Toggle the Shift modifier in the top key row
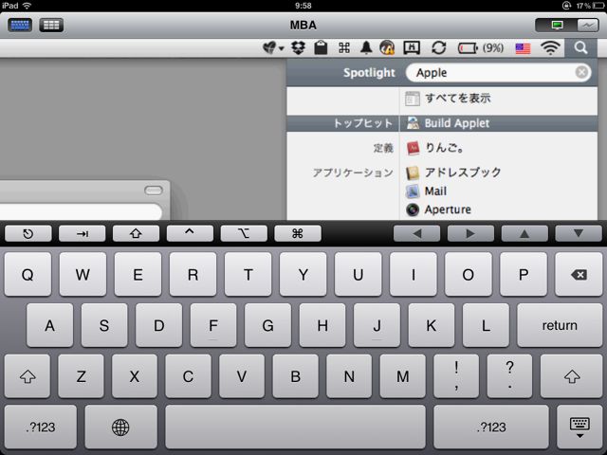607x455 pixels. 136,234
